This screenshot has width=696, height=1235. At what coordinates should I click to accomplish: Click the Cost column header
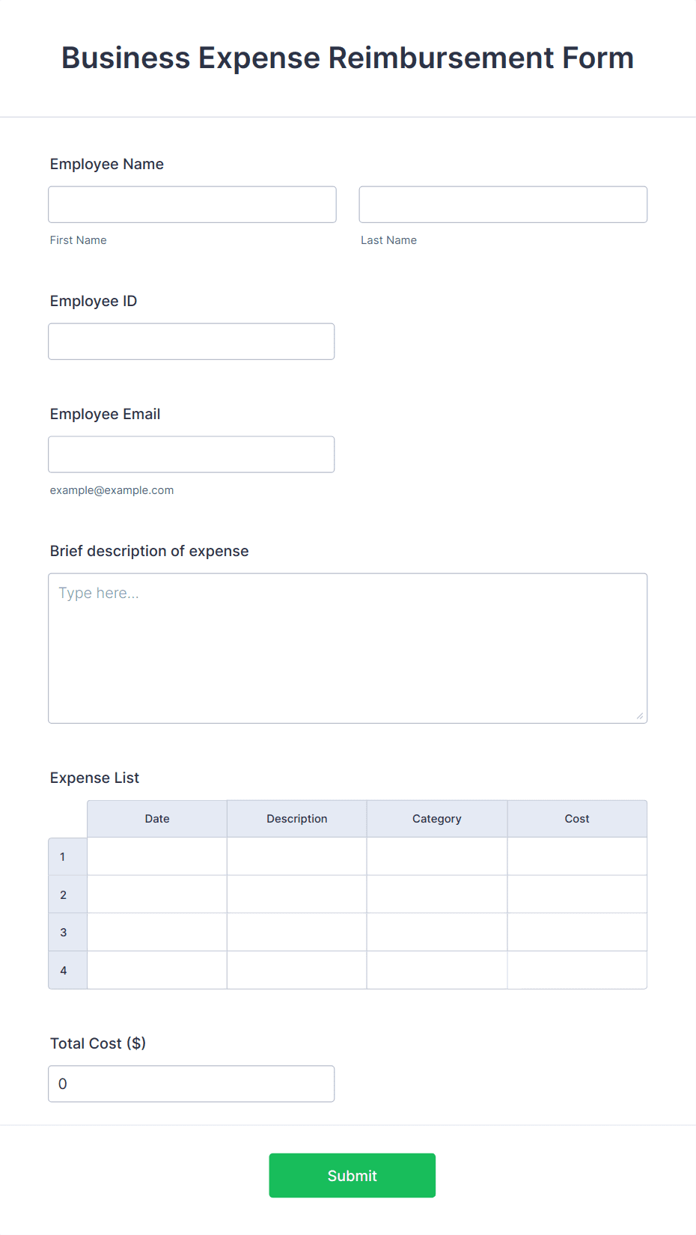[x=577, y=818]
